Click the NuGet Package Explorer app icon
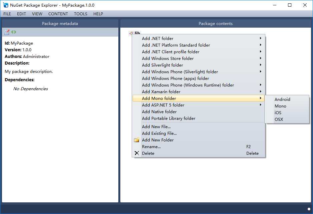 coord(6,5)
